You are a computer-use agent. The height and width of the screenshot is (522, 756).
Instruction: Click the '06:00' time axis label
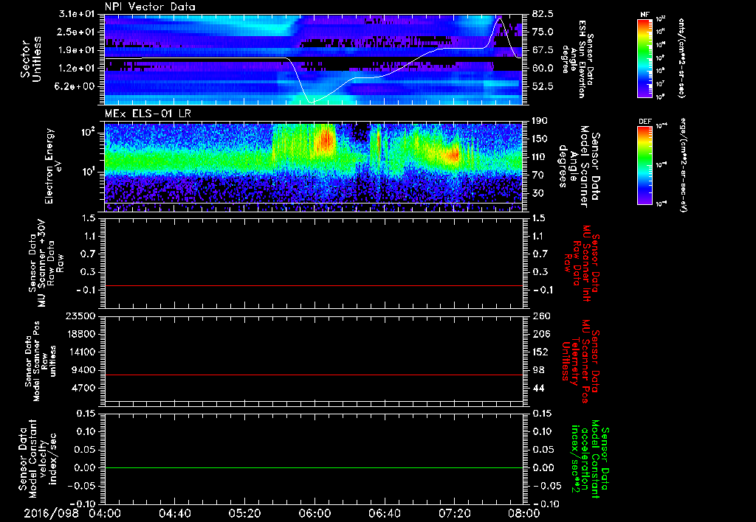click(315, 513)
